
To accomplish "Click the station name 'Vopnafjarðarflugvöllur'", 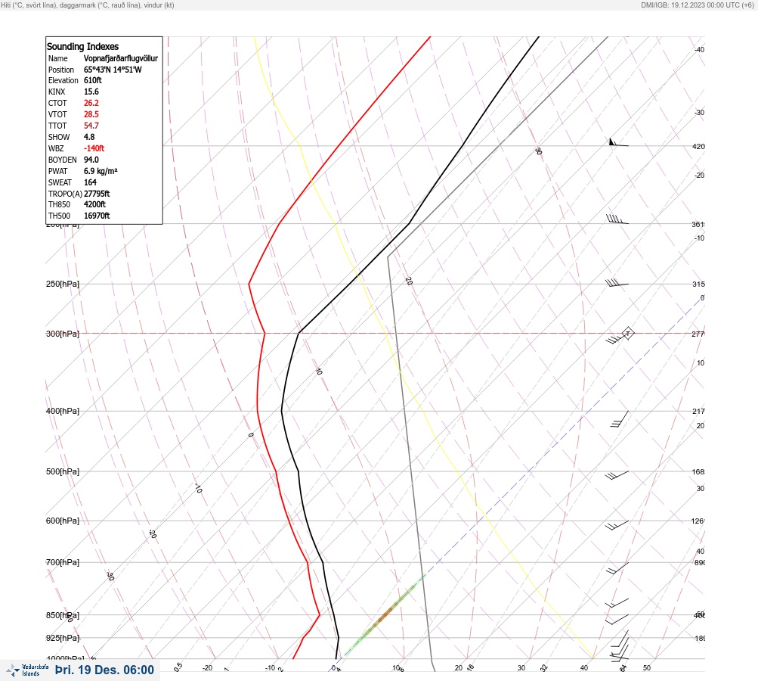I will [x=121, y=58].
